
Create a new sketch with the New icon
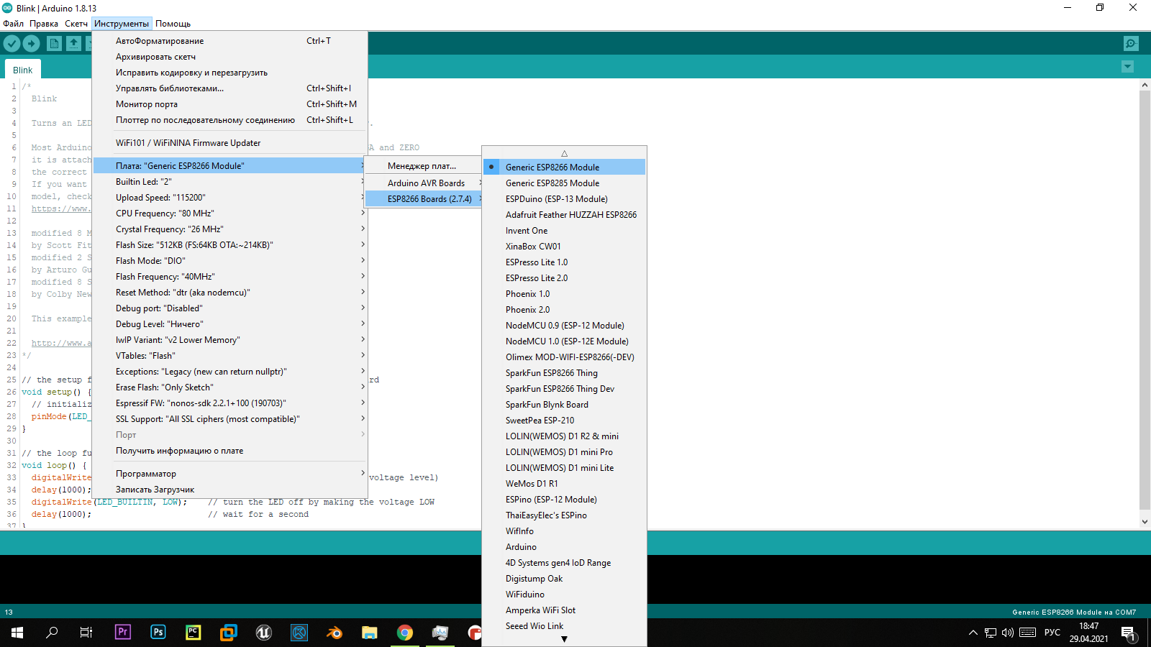[x=54, y=44]
